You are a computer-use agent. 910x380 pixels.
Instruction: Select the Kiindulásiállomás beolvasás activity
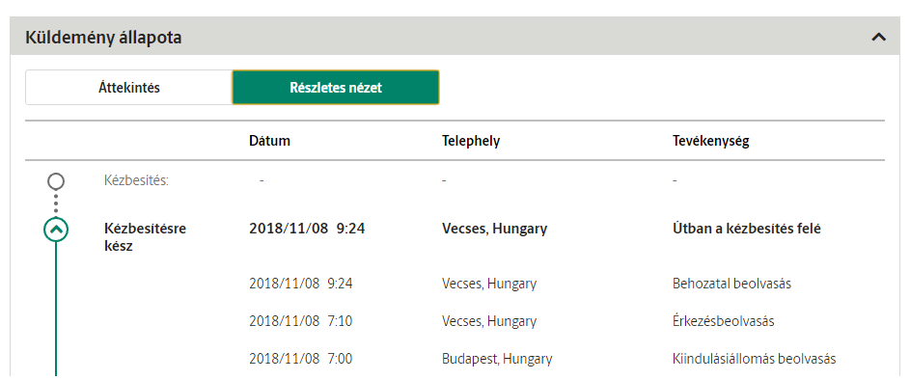click(754, 359)
